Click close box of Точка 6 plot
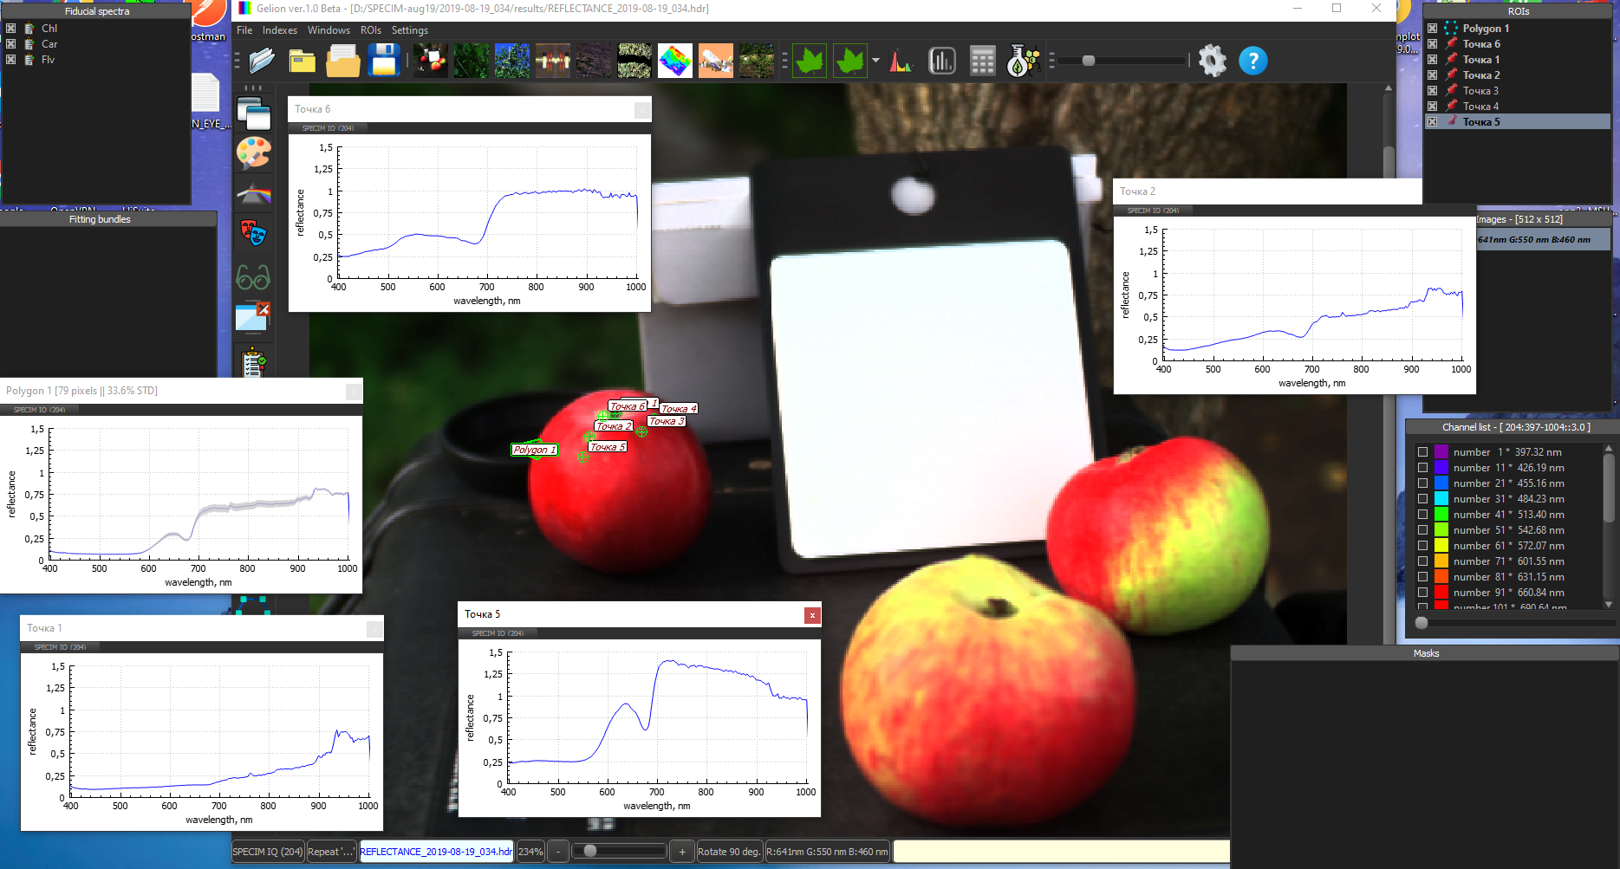This screenshot has height=869, width=1620. (642, 110)
